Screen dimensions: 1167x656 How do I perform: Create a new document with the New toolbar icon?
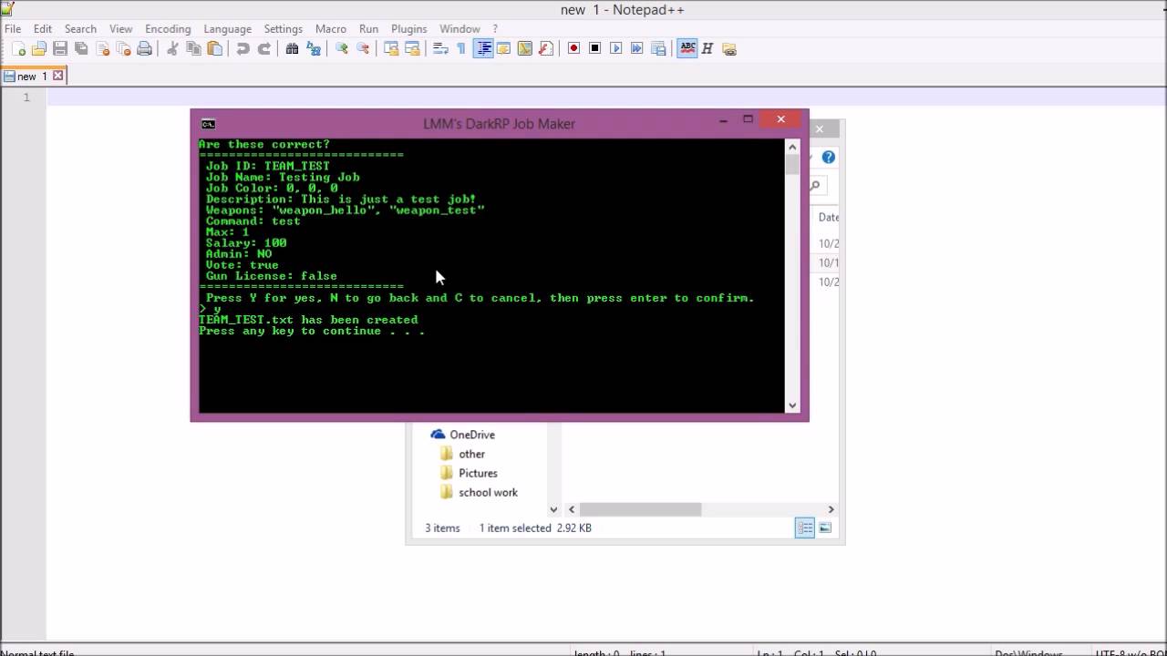tap(18, 49)
